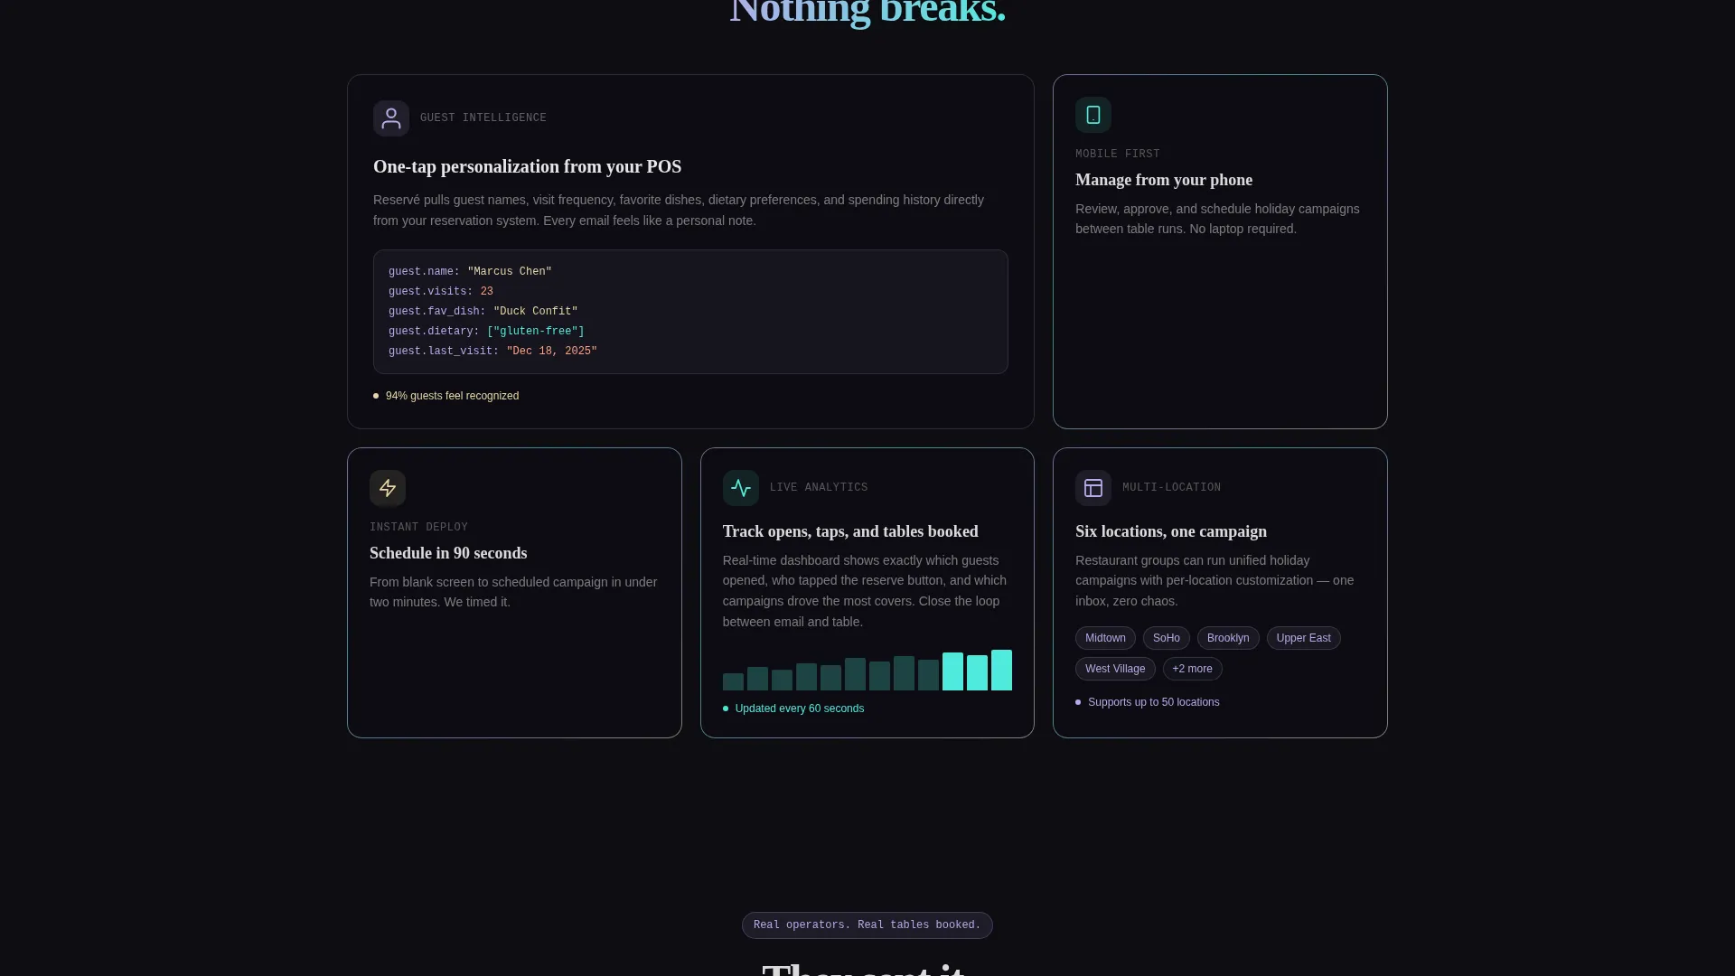Select the 'Six locations, one campaign' title
The width and height of the screenshot is (1735, 976).
coord(1171,531)
